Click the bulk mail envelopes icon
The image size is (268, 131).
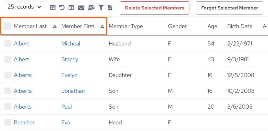click(91, 8)
